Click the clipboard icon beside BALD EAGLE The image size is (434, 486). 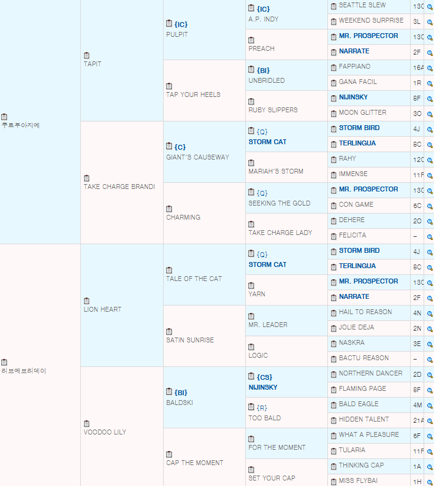[x=333, y=405]
